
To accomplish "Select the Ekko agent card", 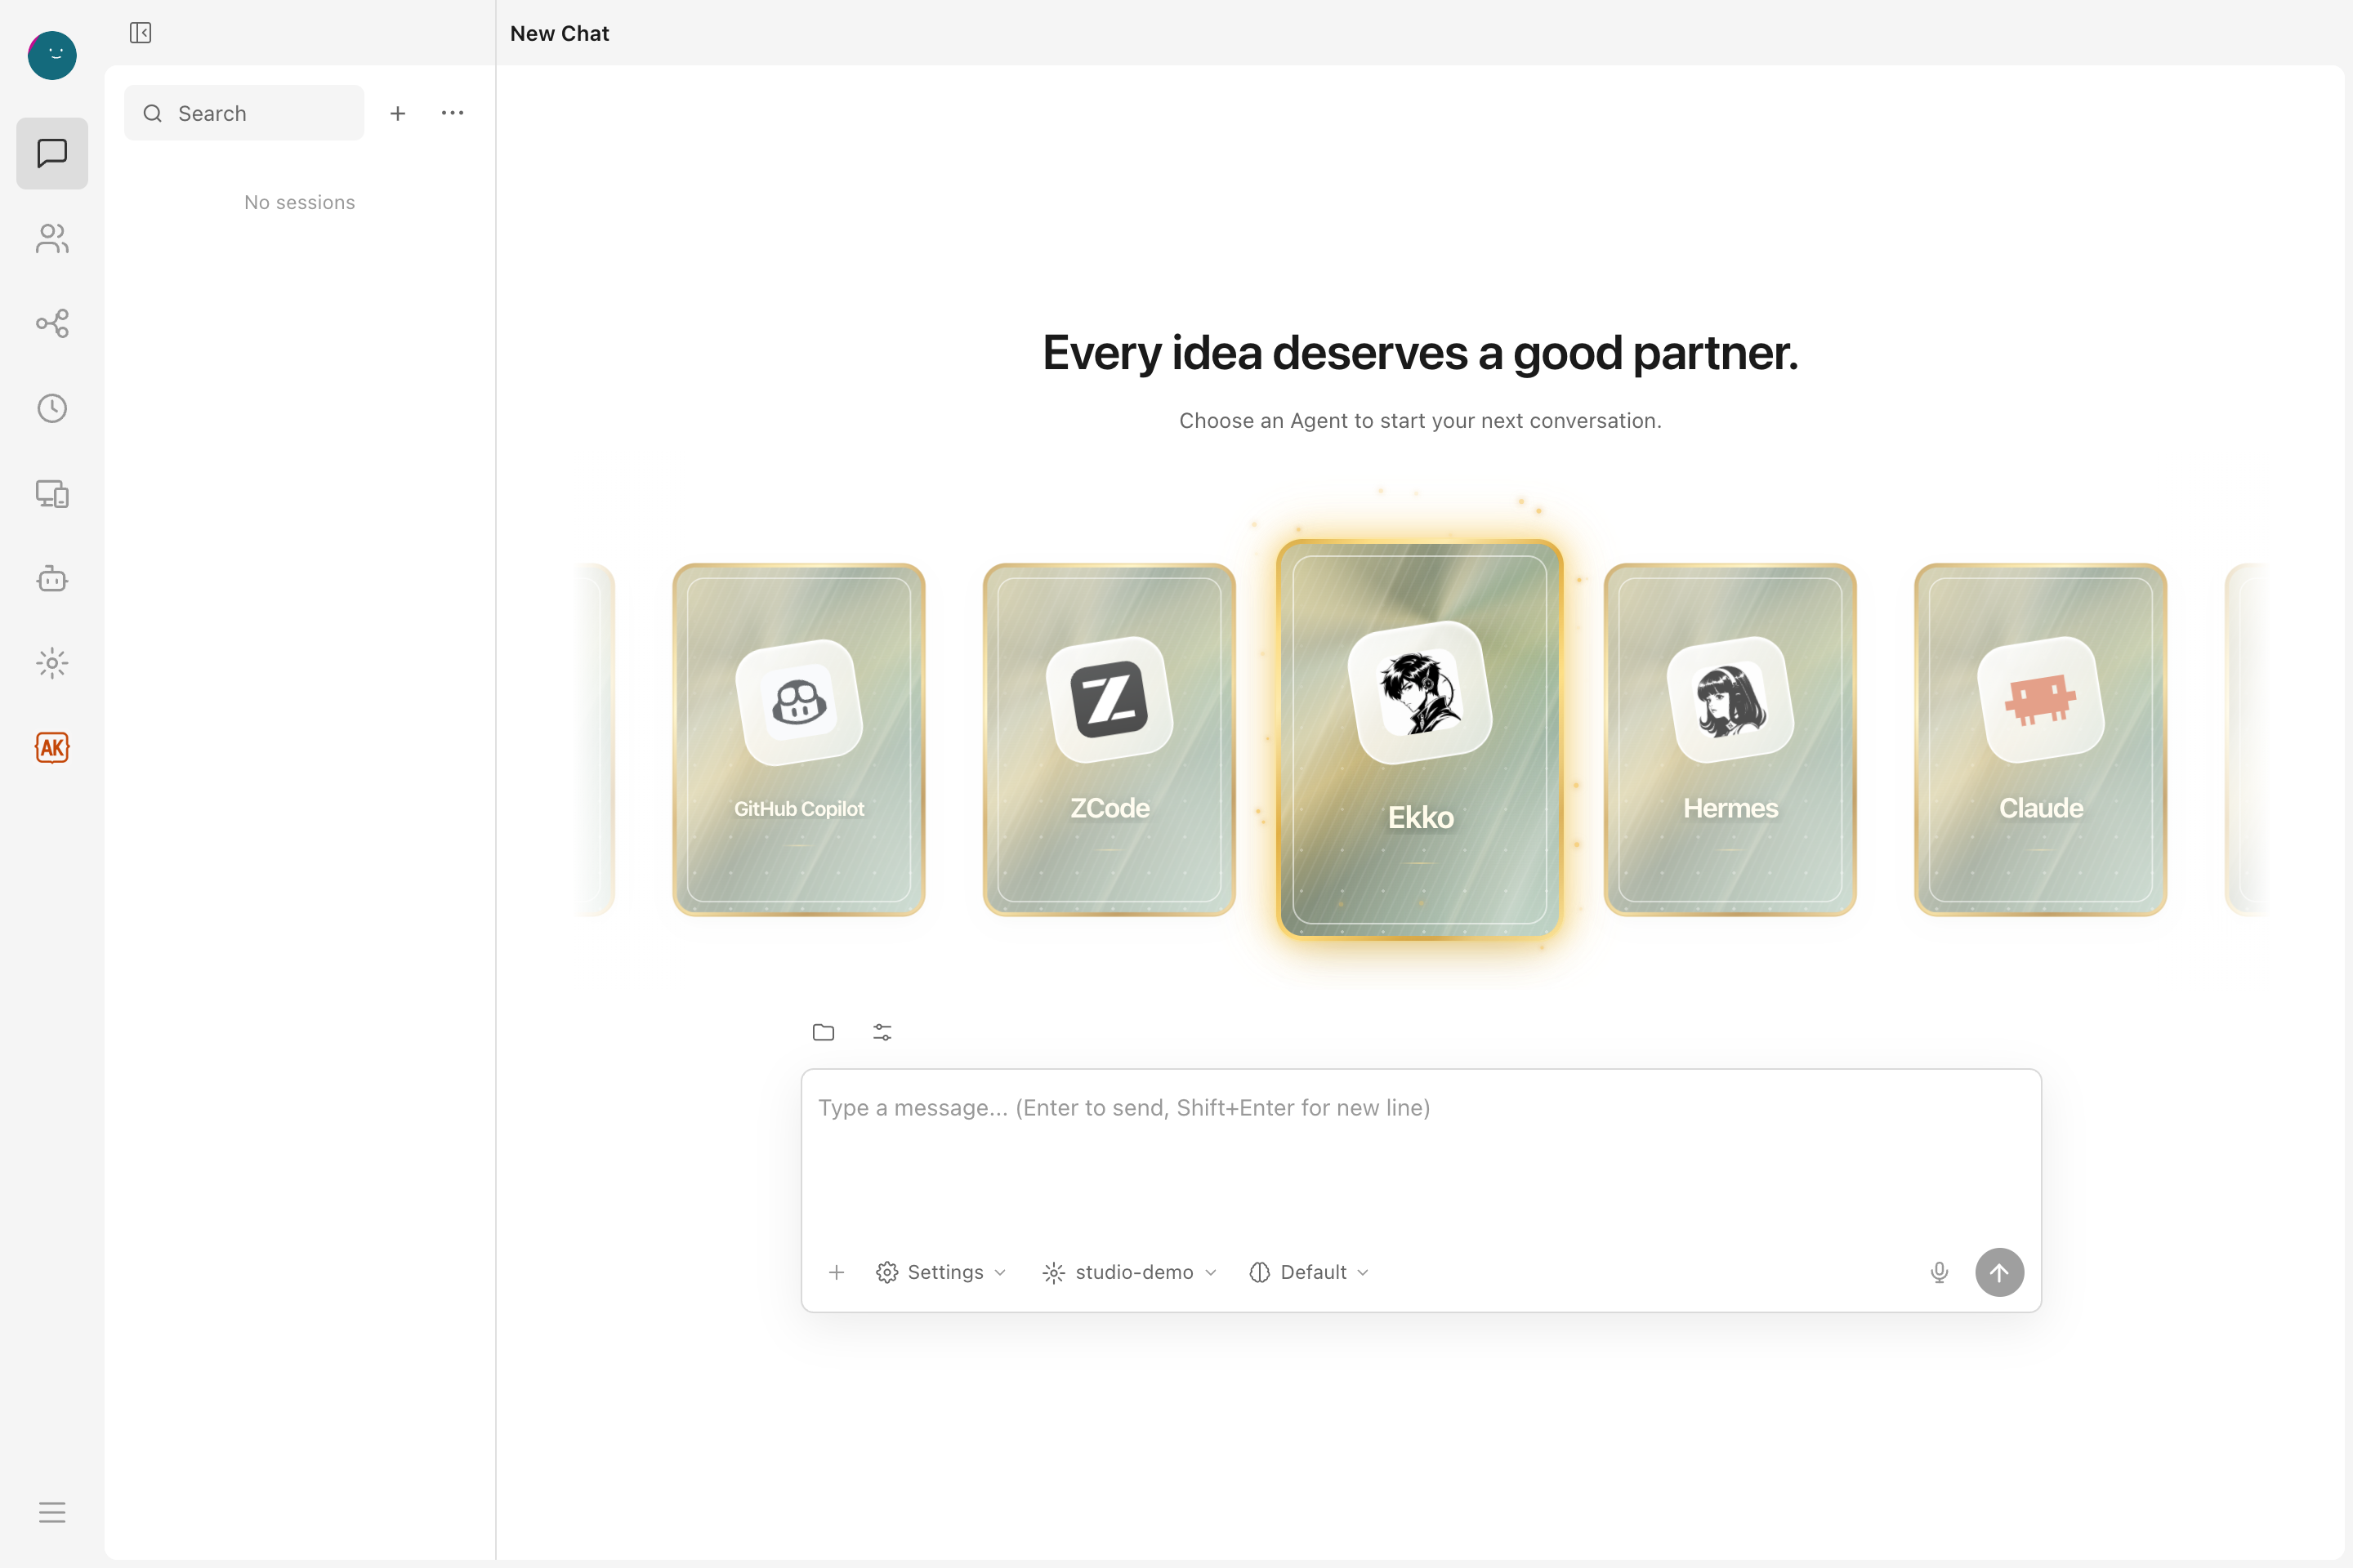I will [1420, 739].
